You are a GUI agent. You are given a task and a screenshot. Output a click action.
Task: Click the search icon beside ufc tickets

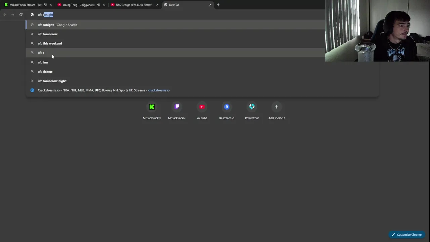(32, 72)
